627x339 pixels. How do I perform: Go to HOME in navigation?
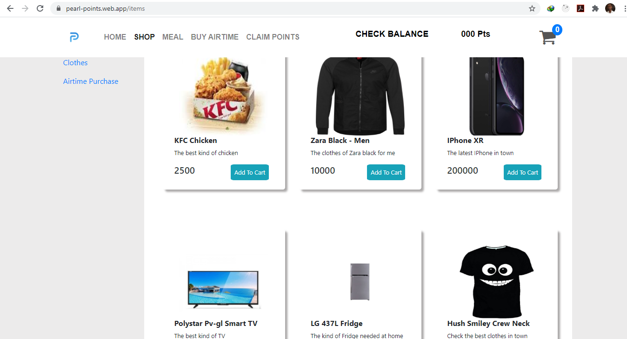tap(115, 37)
